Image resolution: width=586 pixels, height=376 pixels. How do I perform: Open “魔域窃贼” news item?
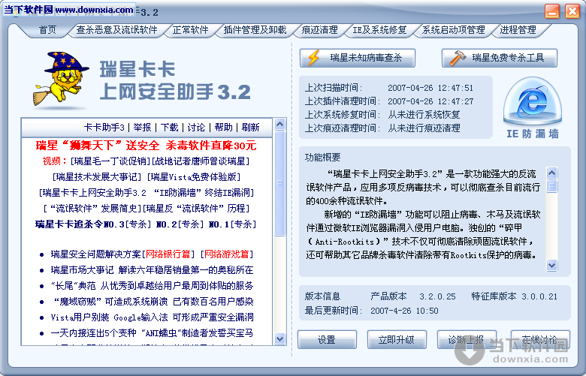coord(153,301)
